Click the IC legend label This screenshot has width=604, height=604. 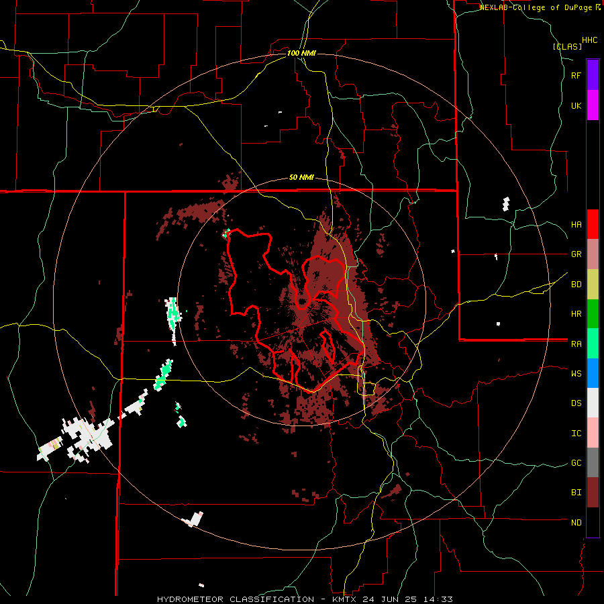coord(576,434)
